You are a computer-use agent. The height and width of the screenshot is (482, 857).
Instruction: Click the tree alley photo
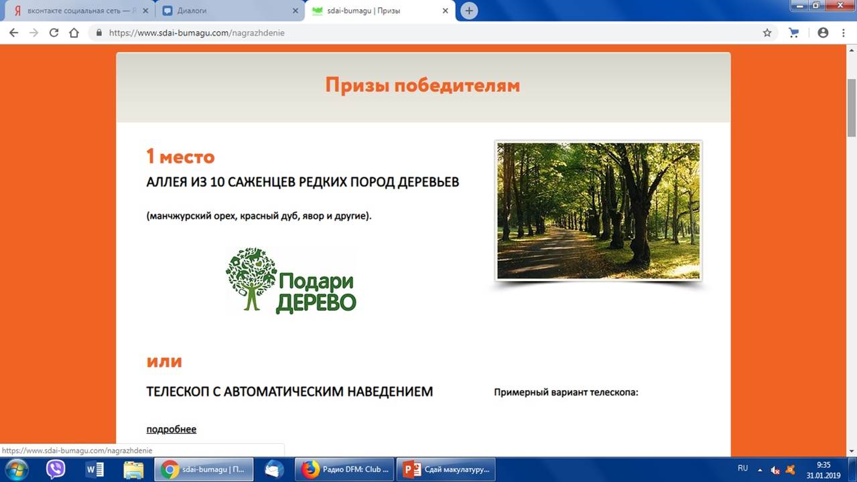598,210
